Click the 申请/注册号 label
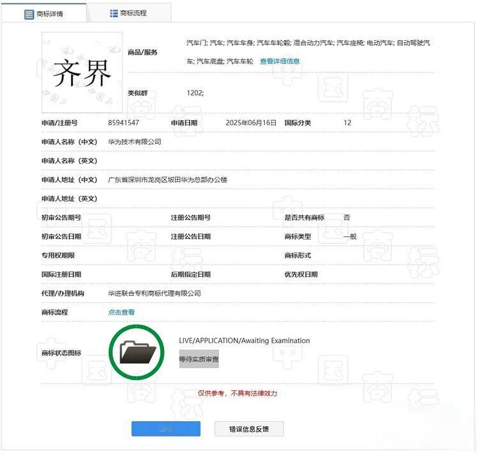The image size is (480, 455). click(60, 123)
